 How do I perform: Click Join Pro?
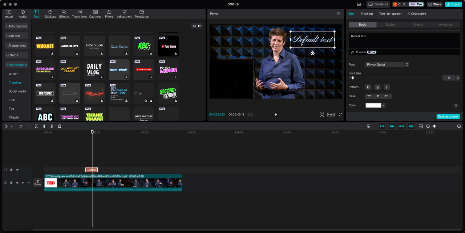coord(416,4)
